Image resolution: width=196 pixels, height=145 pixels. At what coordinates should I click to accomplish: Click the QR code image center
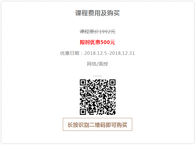pyautogui.click(x=98, y=97)
